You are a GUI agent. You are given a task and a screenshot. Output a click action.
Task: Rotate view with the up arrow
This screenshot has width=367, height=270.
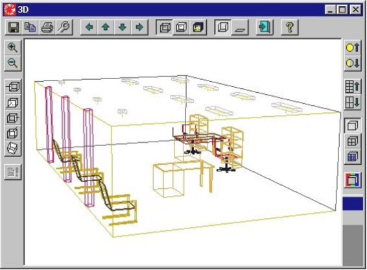point(106,27)
